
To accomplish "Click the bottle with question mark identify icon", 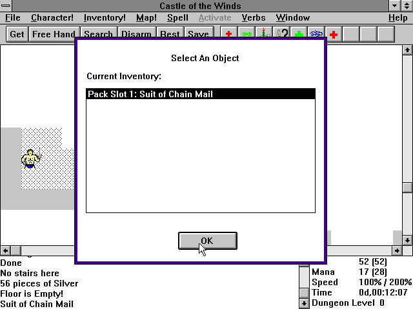I will point(281,34).
